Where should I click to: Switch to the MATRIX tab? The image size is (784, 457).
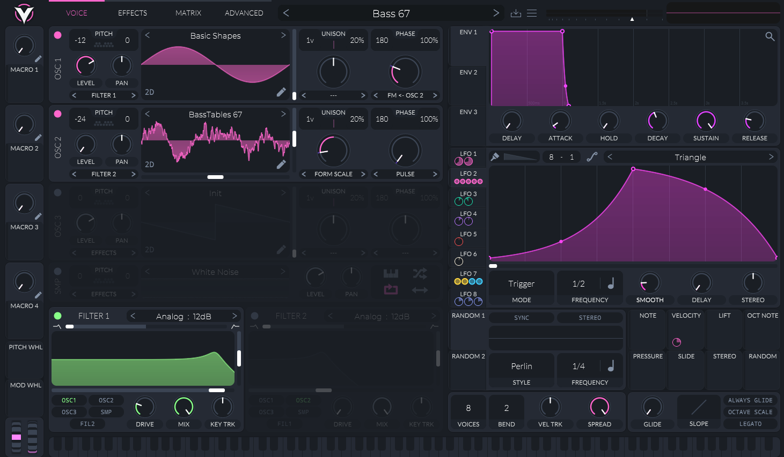tap(188, 13)
